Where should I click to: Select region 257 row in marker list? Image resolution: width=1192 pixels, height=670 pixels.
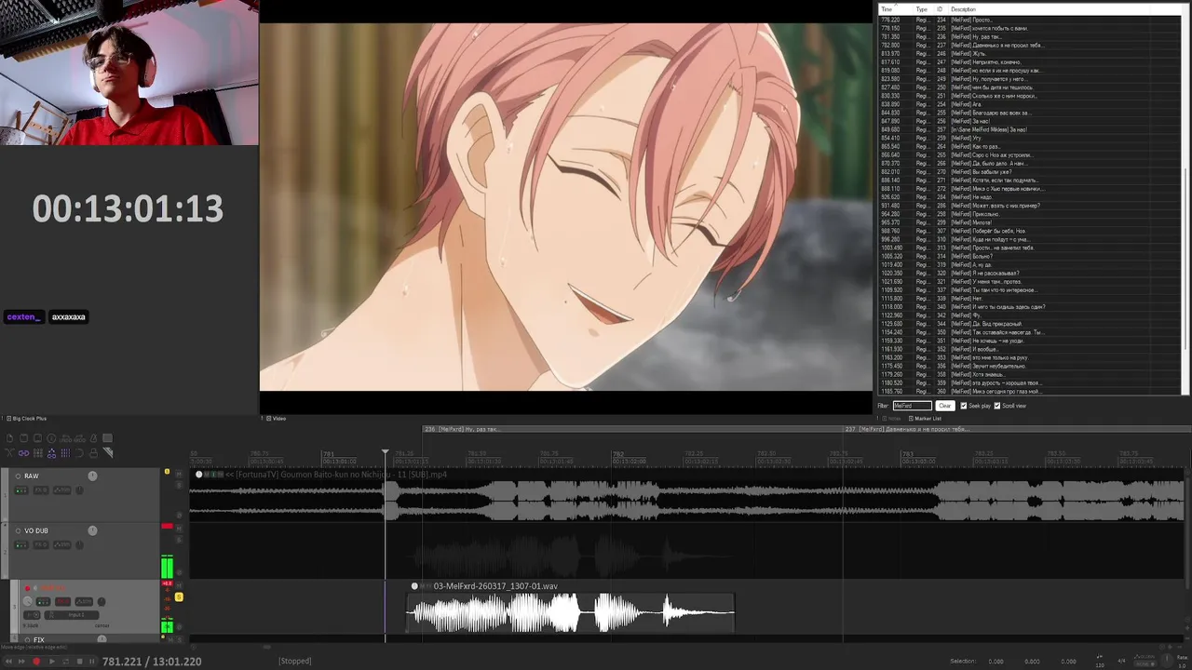[x=1029, y=129]
